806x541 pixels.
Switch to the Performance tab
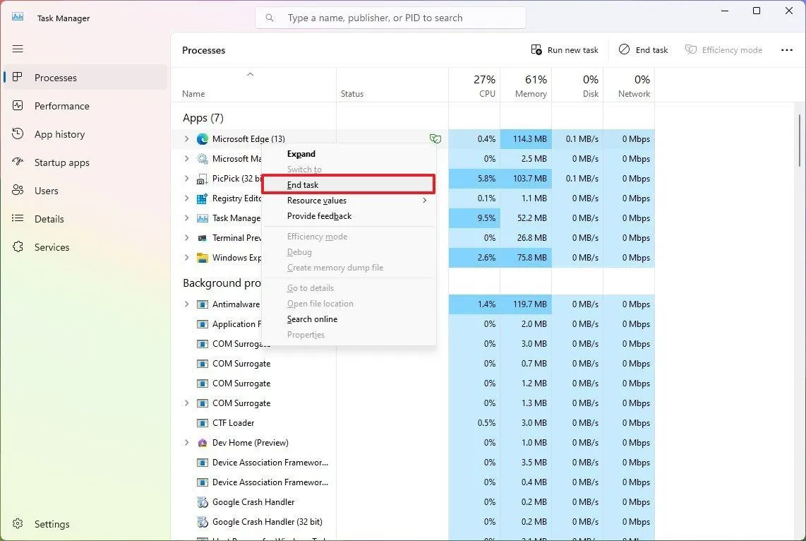pos(85,105)
